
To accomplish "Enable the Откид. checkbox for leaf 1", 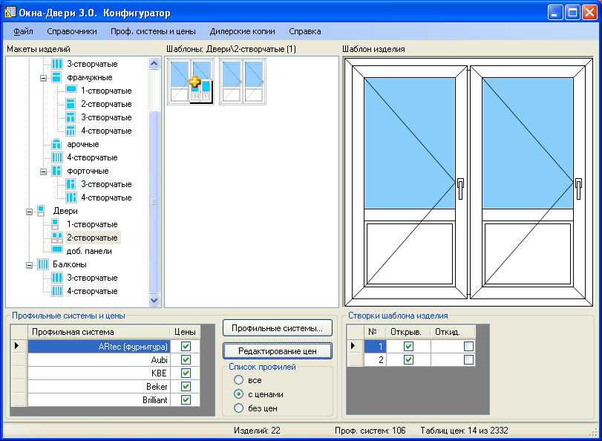I will pyautogui.click(x=468, y=346).
